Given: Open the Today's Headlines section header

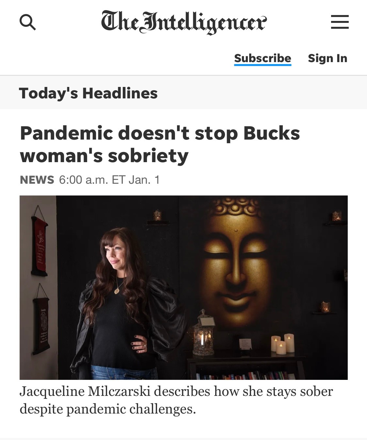Looking at the screenshot, I should click(x=88, y=93).
